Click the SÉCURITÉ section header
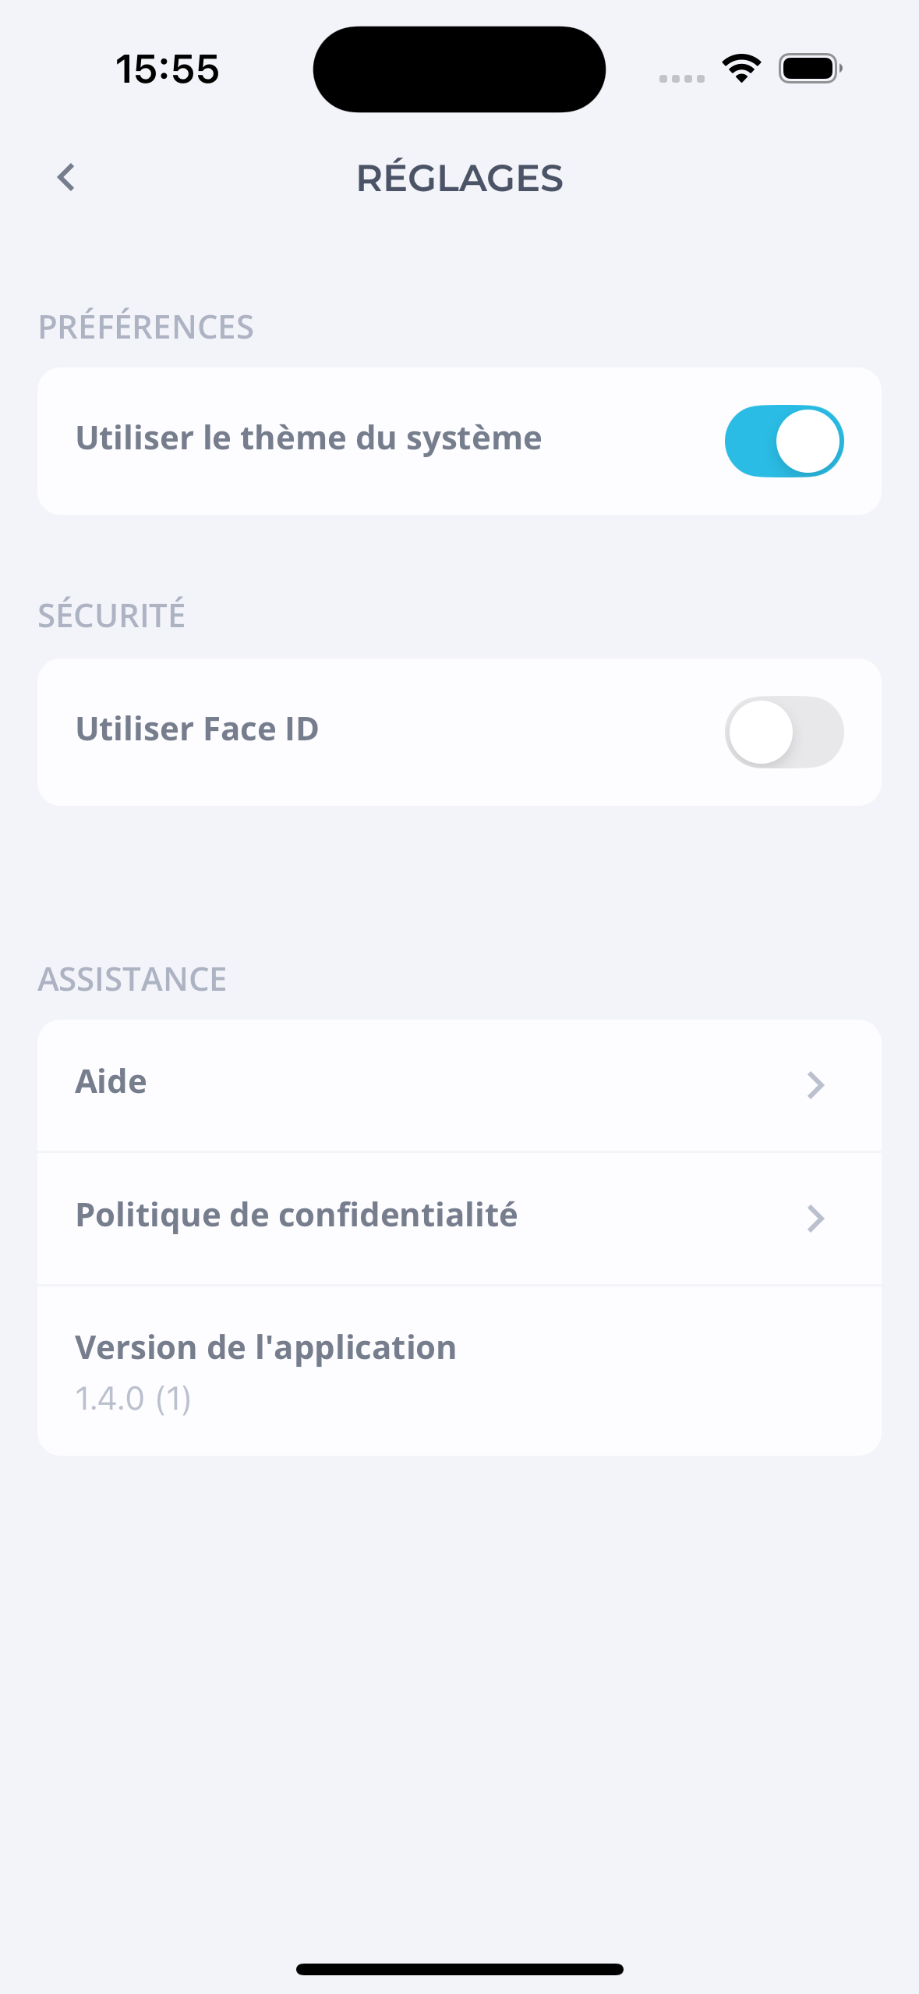This screenshot has width=919, height=1994. (112, 616)
